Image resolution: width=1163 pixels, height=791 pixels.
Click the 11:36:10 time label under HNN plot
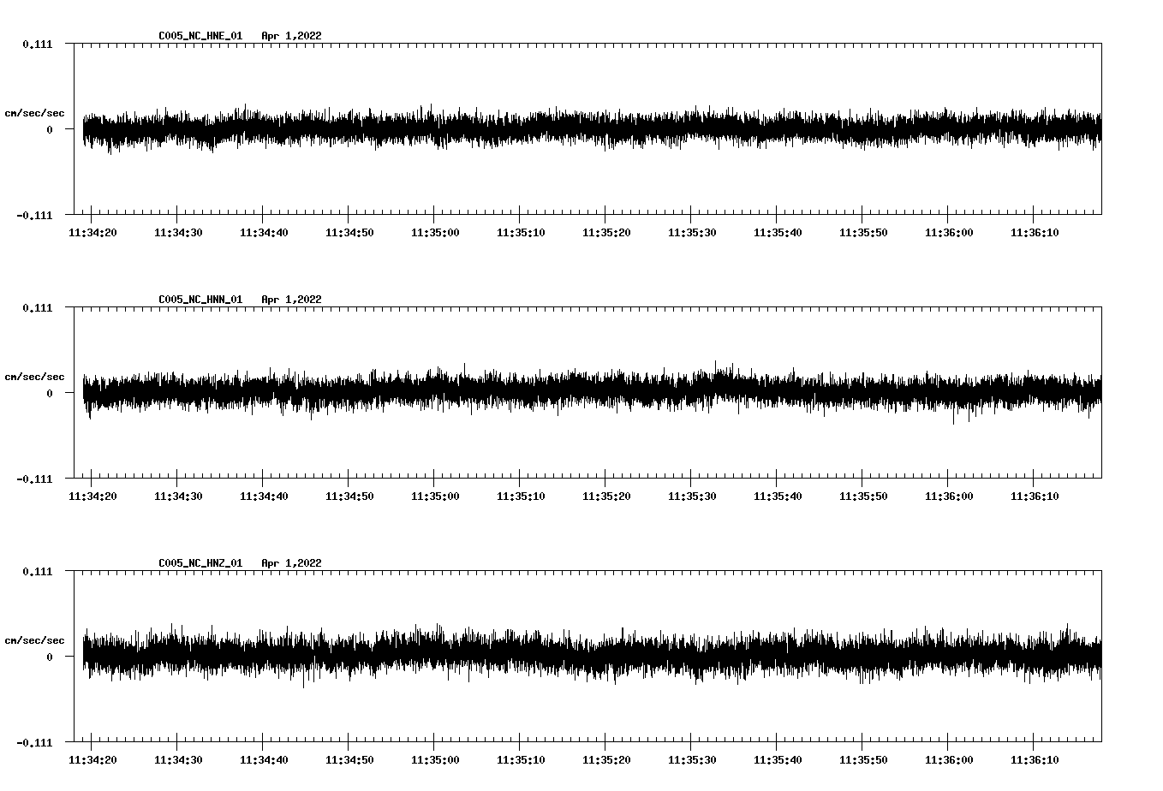click(1035, 497)
